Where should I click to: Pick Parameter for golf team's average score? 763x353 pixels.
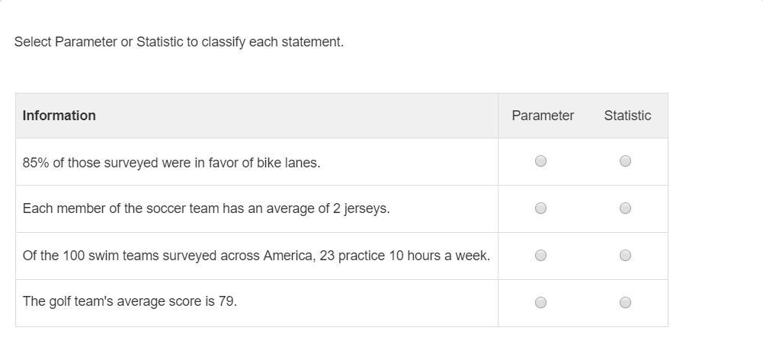[x=540, y=303]
